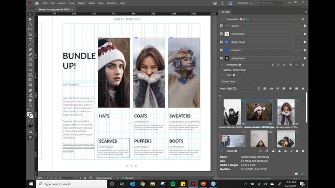Click the link icon in the Navigation row

click(x=291, y=65)
